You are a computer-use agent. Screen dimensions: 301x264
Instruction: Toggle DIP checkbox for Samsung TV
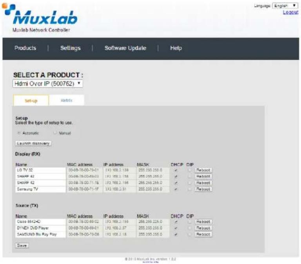tap(190, 189)
